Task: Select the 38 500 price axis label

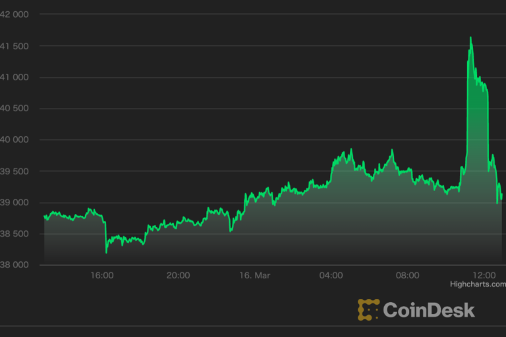Action: (x=14, y=234)
